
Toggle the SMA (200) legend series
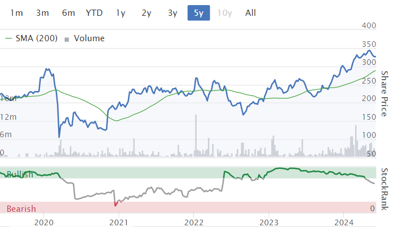32,38
